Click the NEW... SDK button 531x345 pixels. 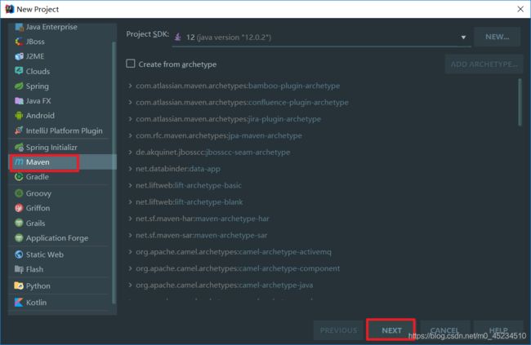[498, 37]
